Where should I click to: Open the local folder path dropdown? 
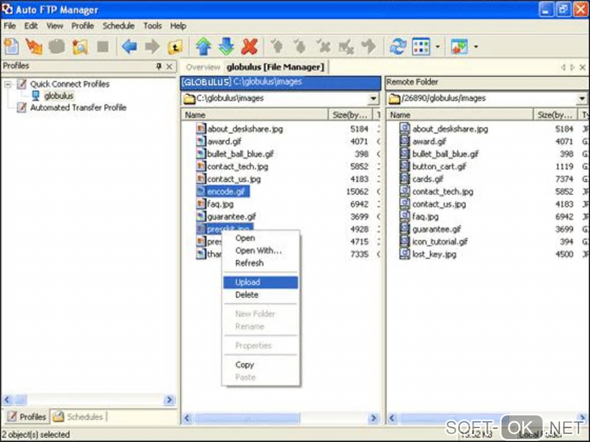tap(374, 99)
